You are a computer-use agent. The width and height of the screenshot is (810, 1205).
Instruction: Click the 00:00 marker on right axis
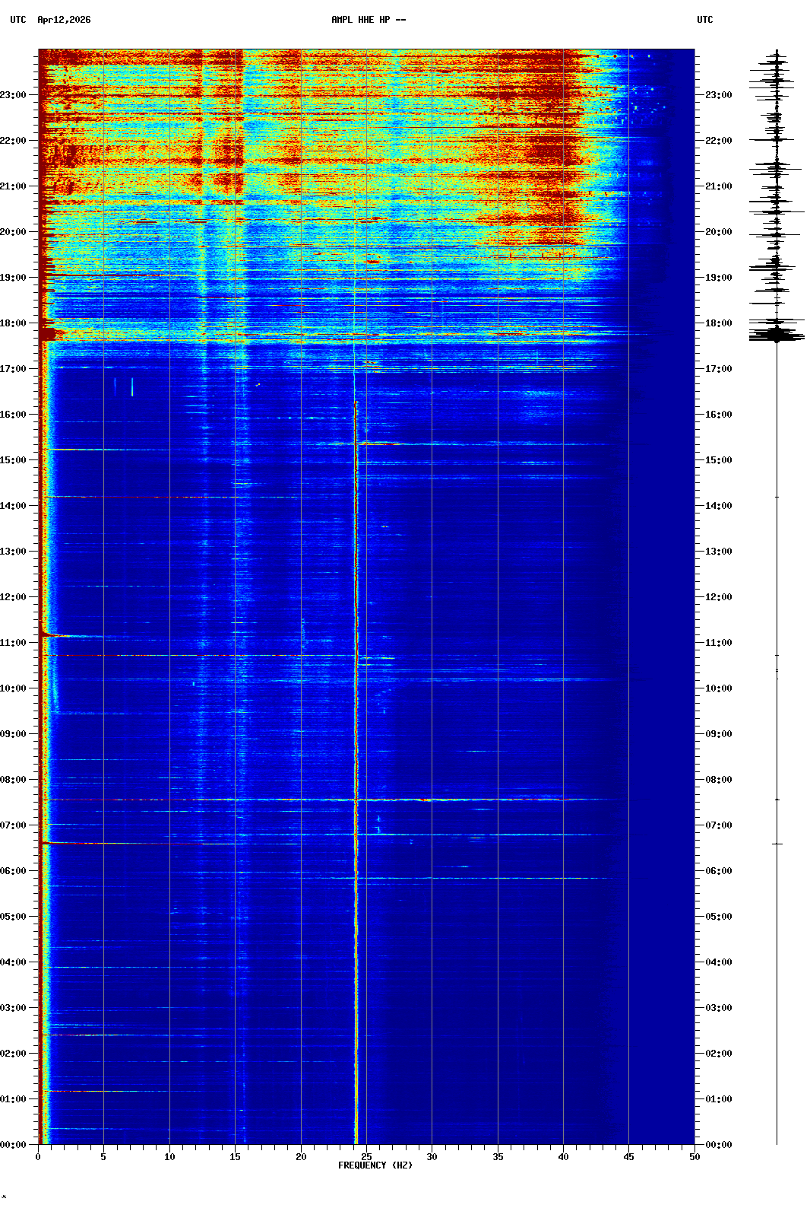tap(718, 1145)
